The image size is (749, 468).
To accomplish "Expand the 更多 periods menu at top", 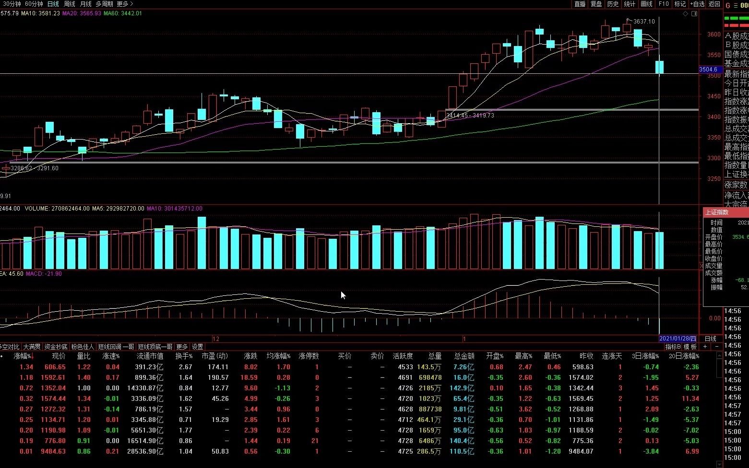I will [125, 4].
